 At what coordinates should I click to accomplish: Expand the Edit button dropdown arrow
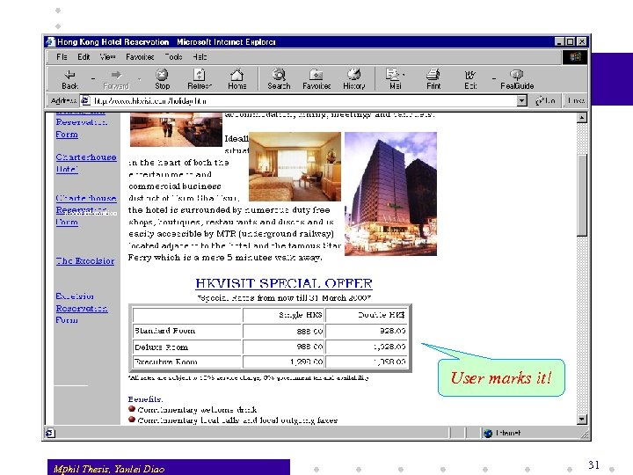[494, 79]
